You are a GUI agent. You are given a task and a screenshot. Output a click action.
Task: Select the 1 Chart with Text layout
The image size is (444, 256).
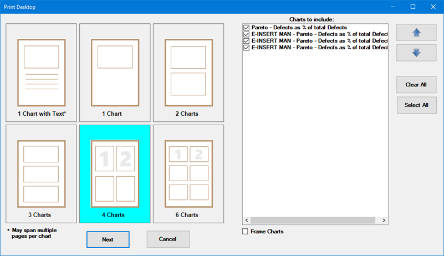[x=42, y=72]
